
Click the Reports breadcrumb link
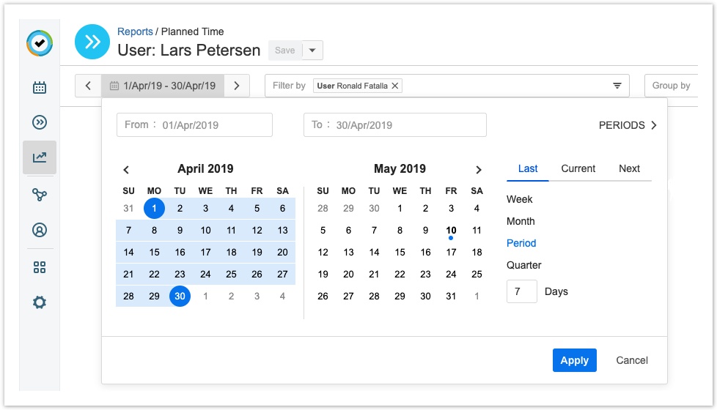[135, 31]
